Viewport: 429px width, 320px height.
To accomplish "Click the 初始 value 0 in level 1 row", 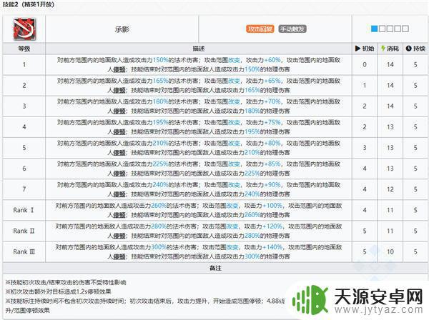I will tap(365, 65).
